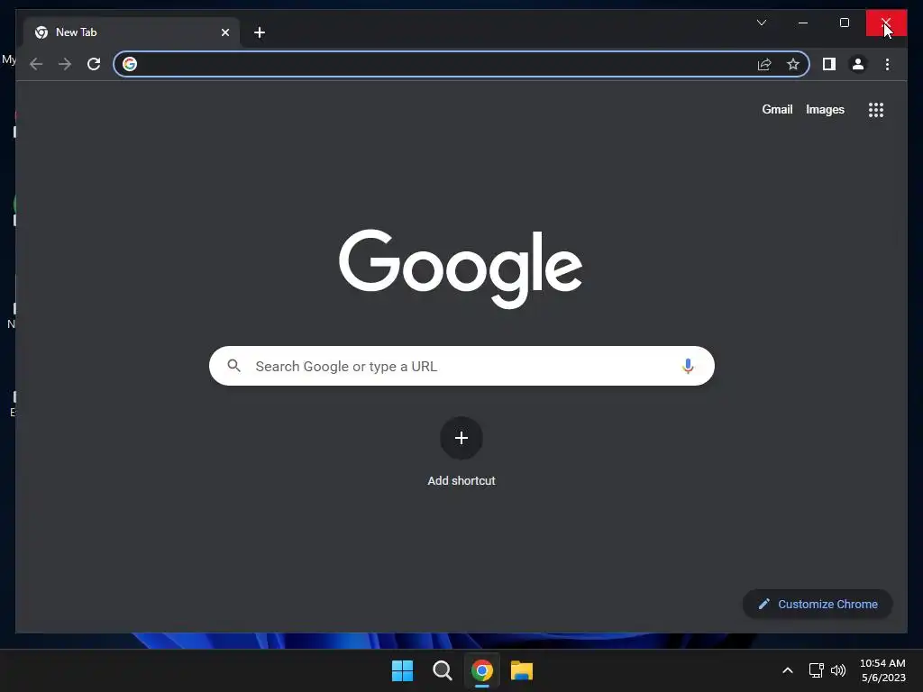The width and height of the screenshot is (923, 692).
Task: Show hidden system tray icons
Action: tap(788, 670)
